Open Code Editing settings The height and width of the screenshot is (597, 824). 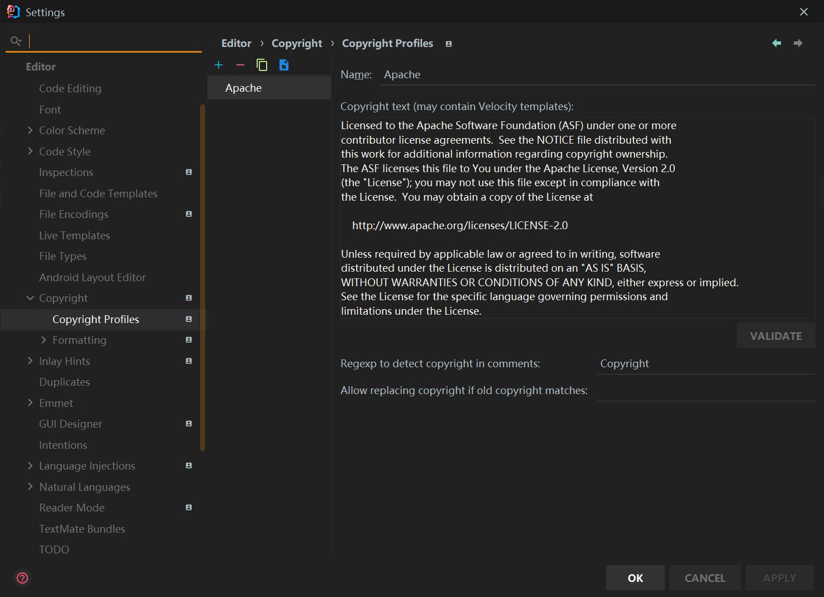click(70, 88)
